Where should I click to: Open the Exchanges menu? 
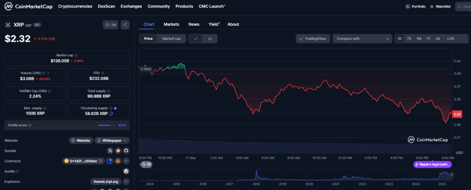click(131, 6)
